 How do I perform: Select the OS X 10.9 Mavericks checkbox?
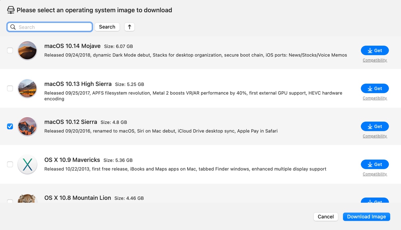[10, 164]
